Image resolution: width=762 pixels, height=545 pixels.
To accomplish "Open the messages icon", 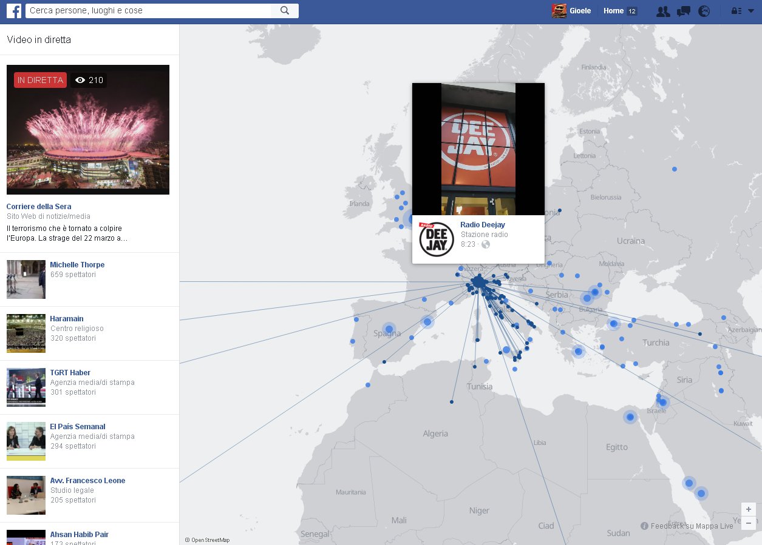I will click(x=683, y=11).
